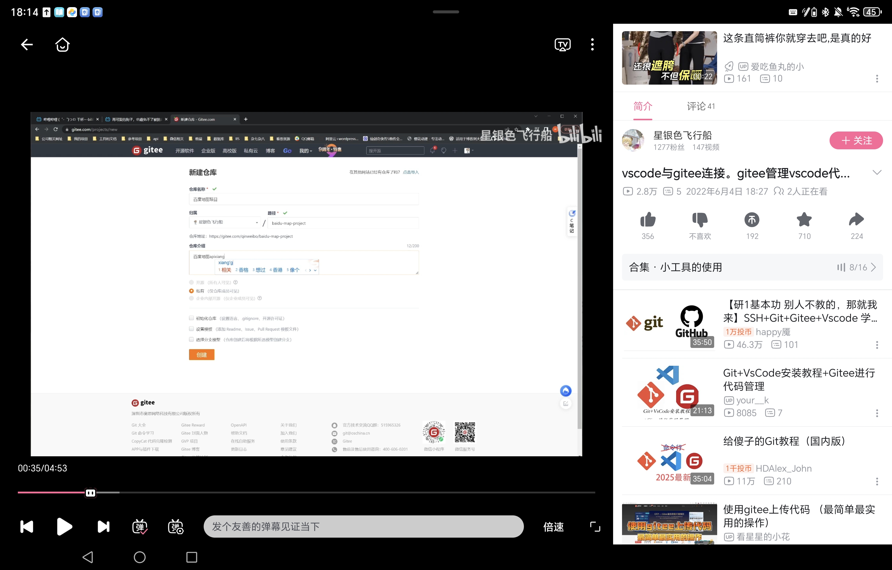892x570 pixels.
Task: Follow uploader with the 关注 button
Action: [x=856, y=141]
